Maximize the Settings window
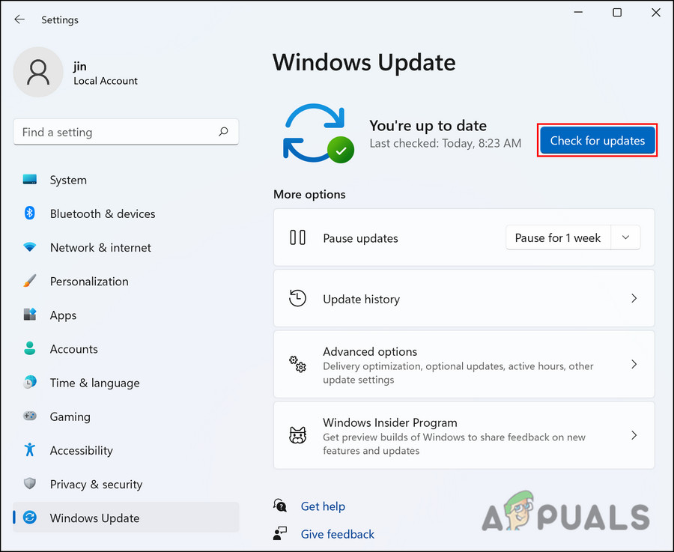The height and width of the screenshot is (552, 674). pos(617,13)
